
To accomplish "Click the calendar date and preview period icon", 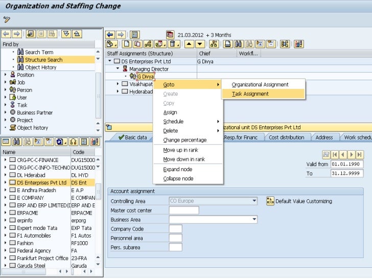I will coord(170,35).
